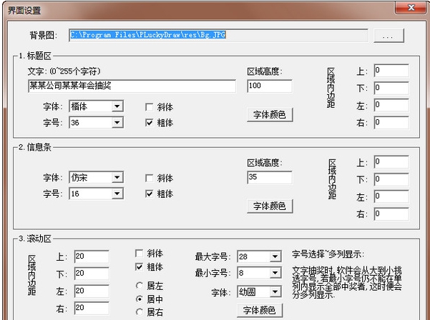Viewport: 430px width, 320px height.
Task: Open the 最大字号 dropdown showing 28
Action: [x=260, y=256]
